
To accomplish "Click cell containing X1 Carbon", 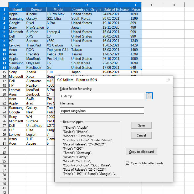I will point(59,45).
